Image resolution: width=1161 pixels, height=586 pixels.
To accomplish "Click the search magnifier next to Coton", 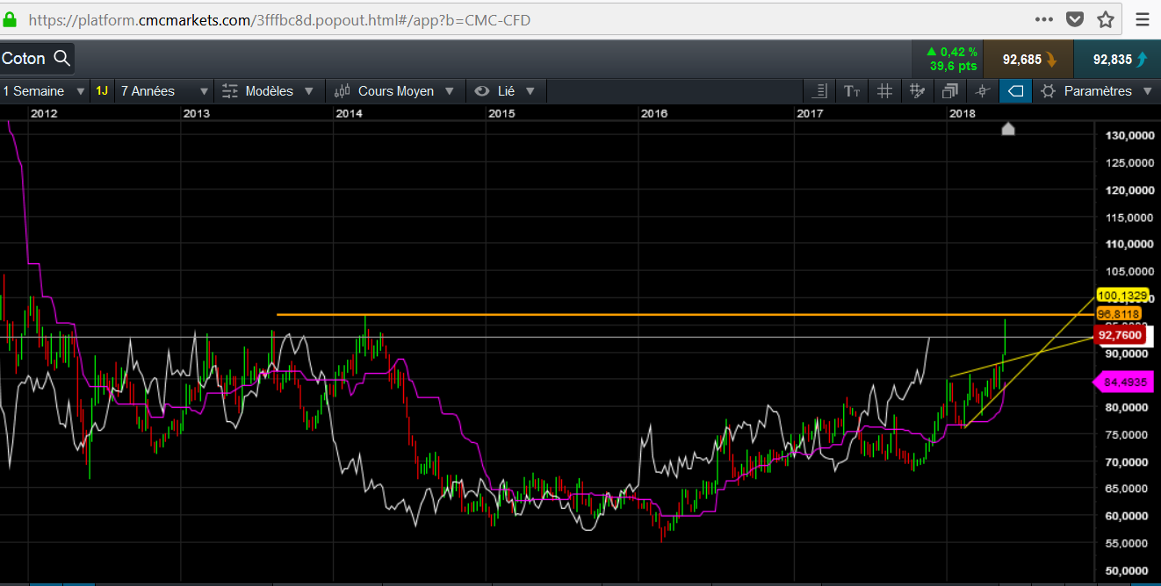I will tap(61, 59).
